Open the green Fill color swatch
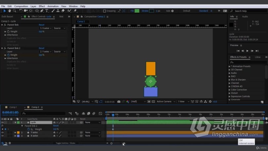This screenshot has width=268, height=151. click(x=137, y=11)
